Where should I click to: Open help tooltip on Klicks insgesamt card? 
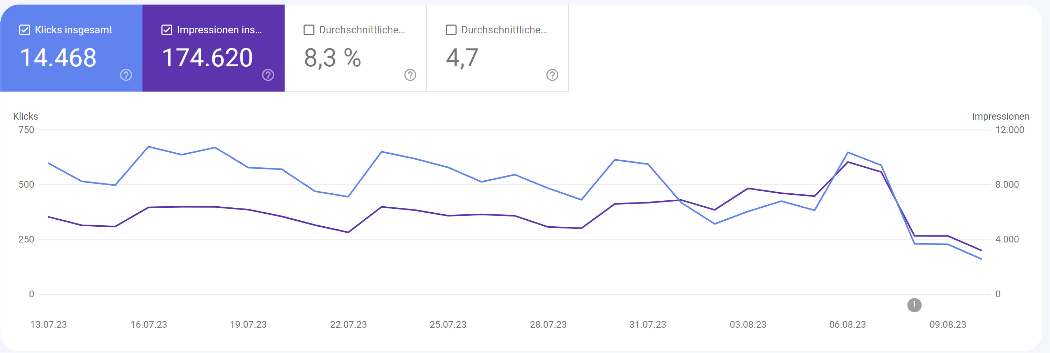pos(126,75)
